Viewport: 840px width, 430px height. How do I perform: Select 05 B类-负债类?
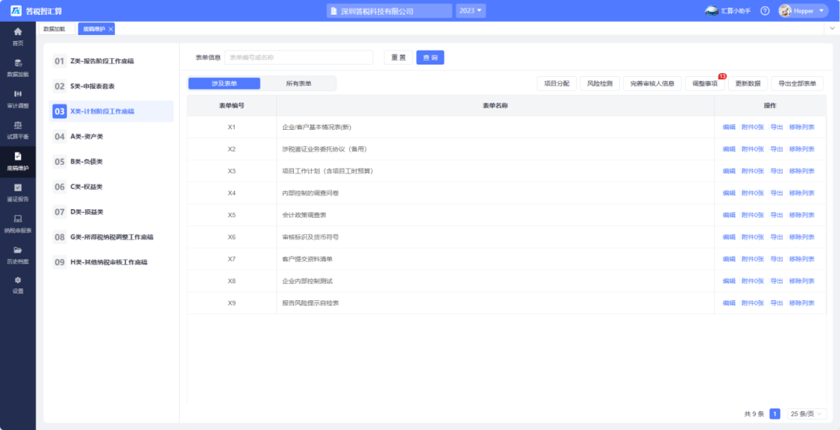click(111, 162)
